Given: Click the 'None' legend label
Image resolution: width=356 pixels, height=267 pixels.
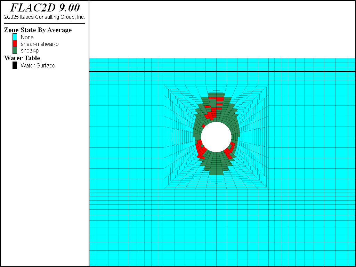Looking at the screenshot, I should (x=27, y=37).
